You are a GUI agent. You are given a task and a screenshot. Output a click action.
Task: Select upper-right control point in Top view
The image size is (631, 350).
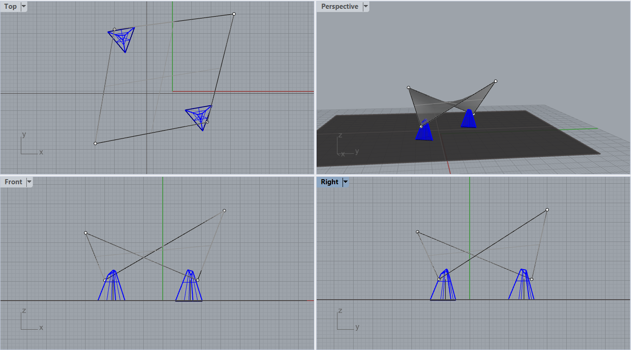[234, 14]
